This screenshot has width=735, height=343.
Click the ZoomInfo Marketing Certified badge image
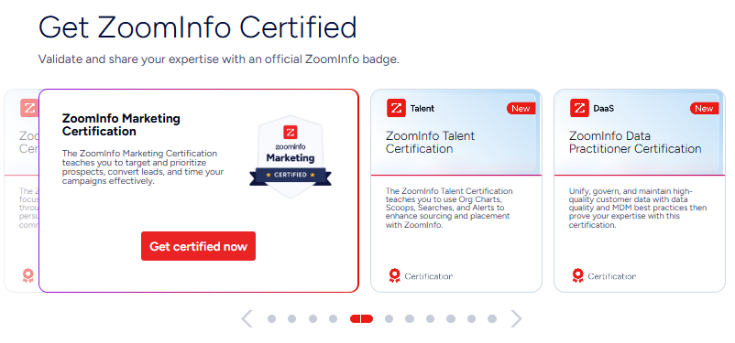[x=291, y=157]
